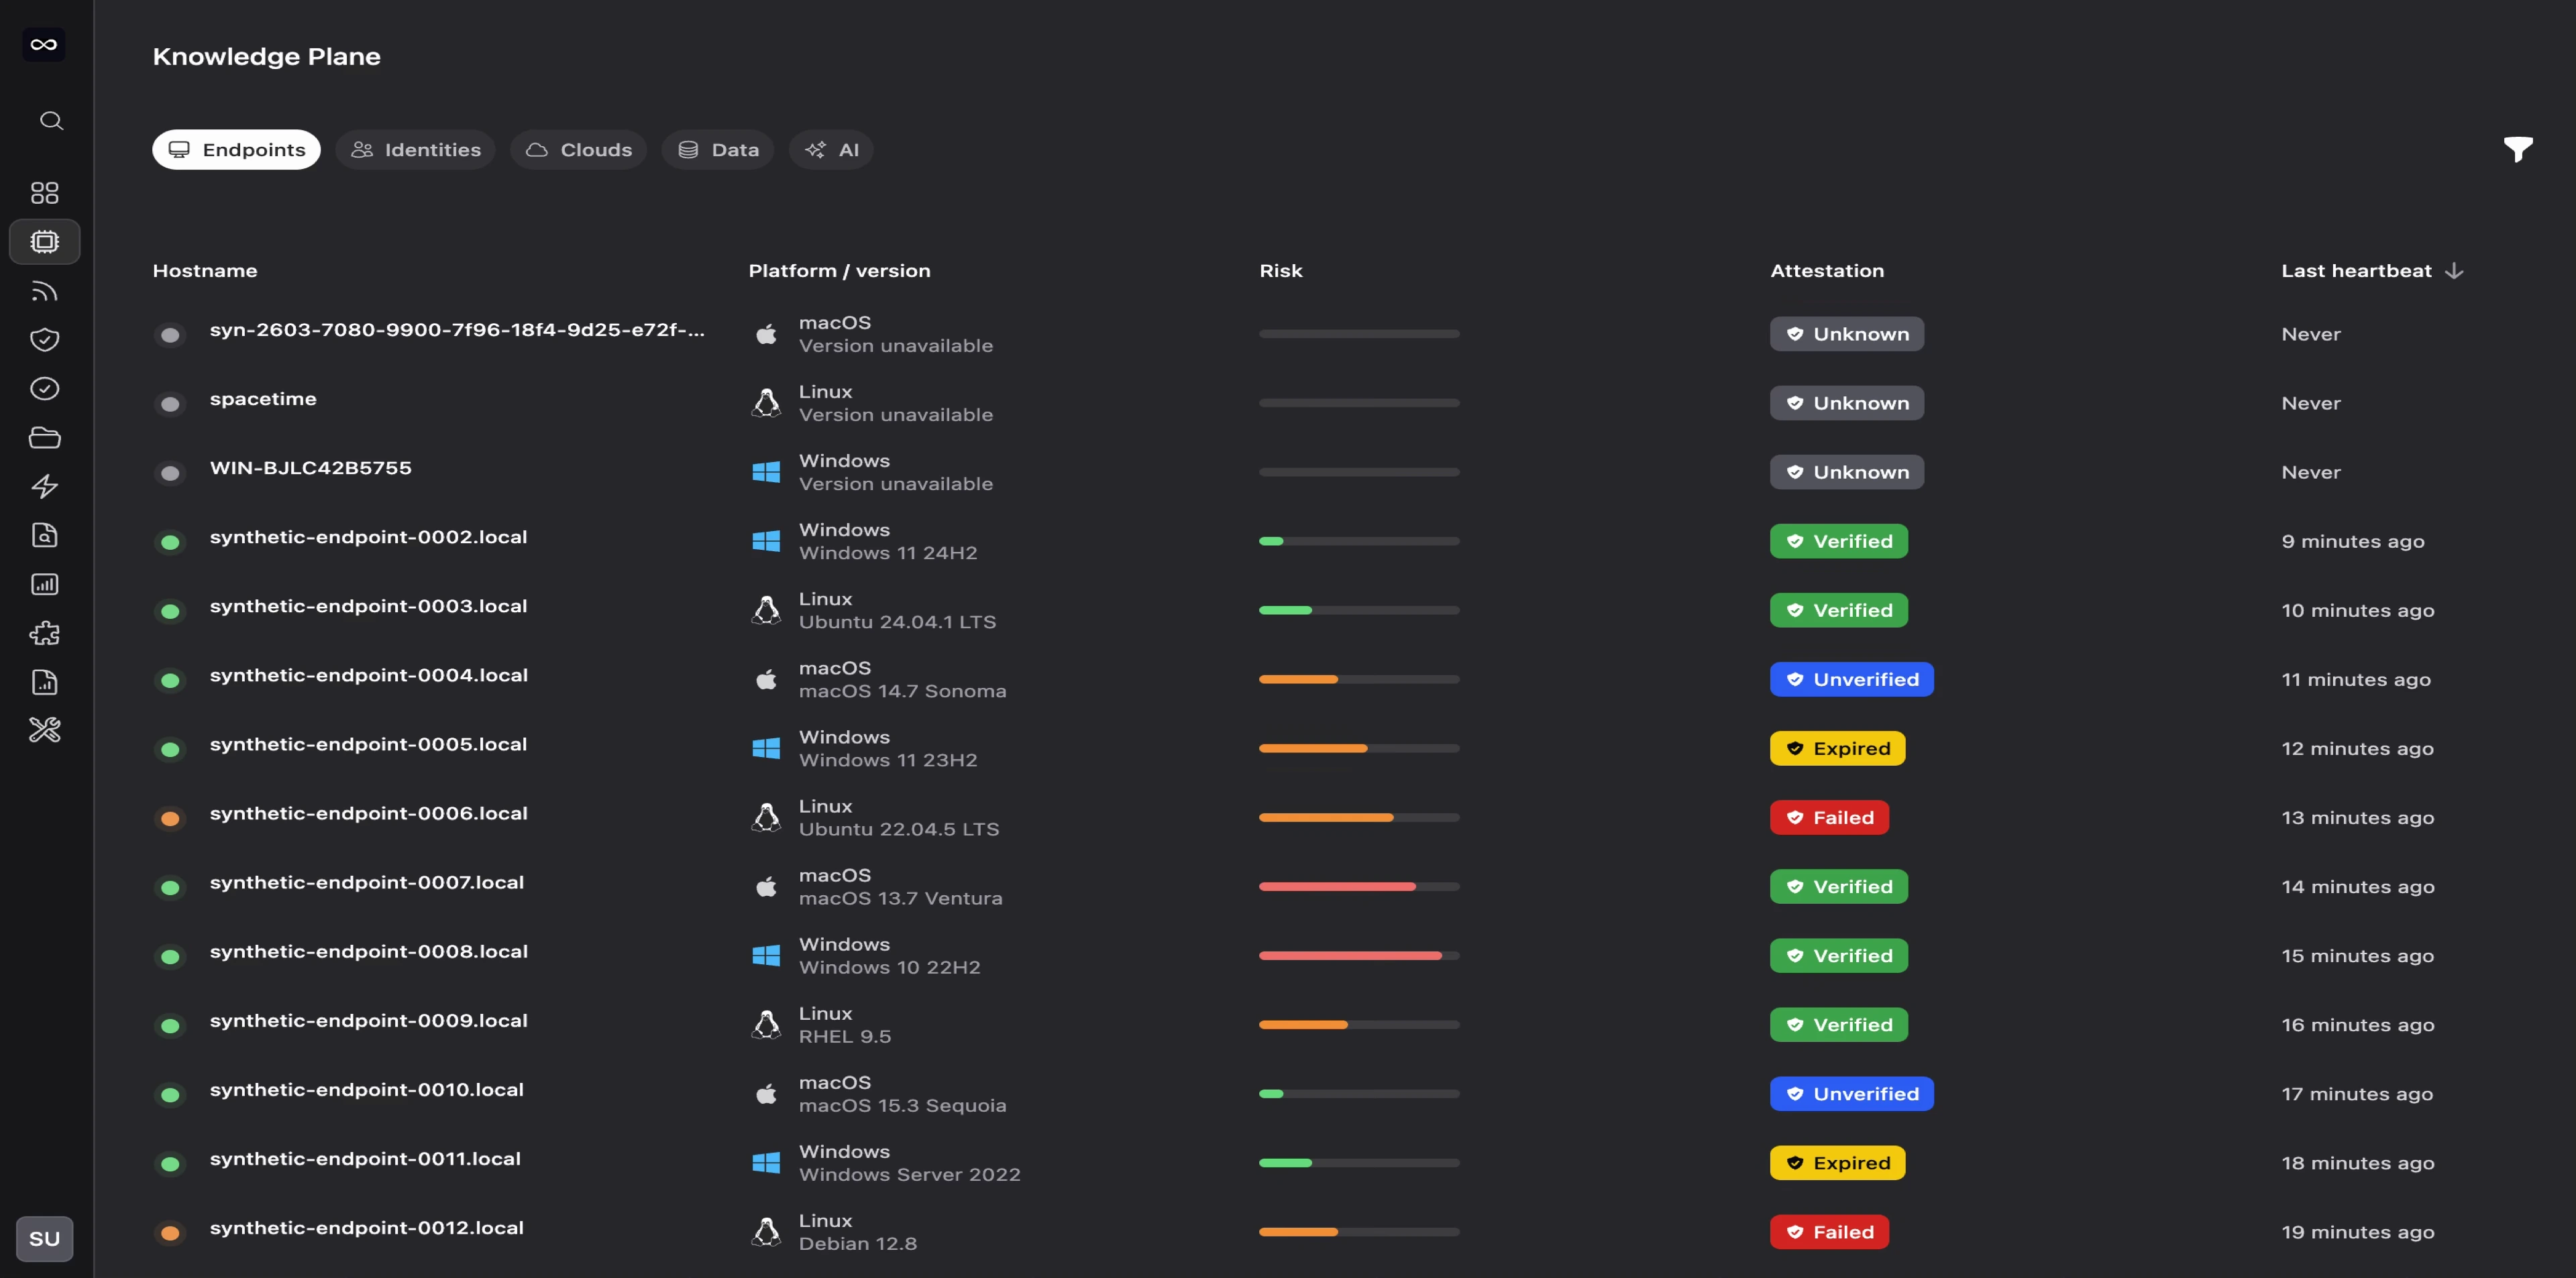Click Expired badge for synthetic-endpoint-0005.local
This screenshot has height=1278, width=2576.
pos(1837,748)
